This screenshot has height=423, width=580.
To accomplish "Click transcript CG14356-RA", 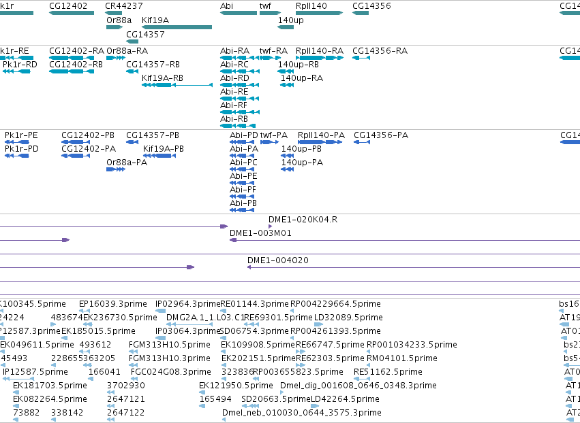I will pos(361,58).
